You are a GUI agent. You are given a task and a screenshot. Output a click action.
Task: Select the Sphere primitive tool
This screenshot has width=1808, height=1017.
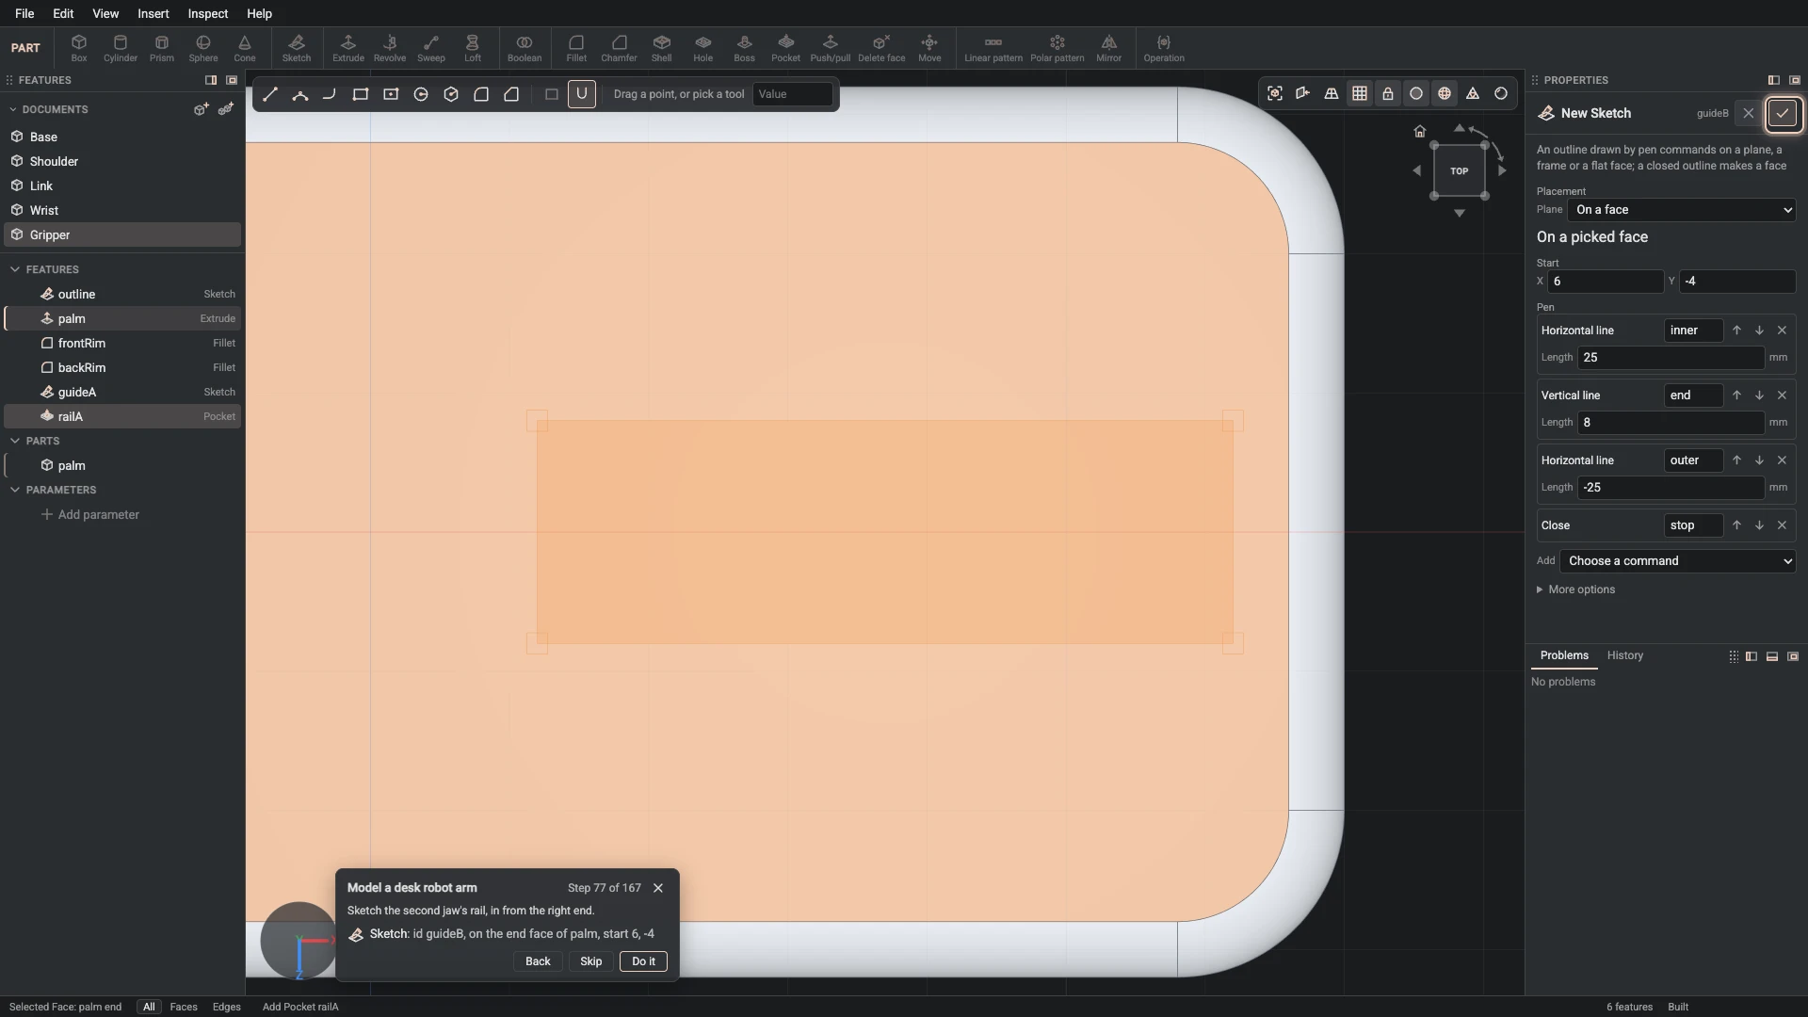[203, 48]
